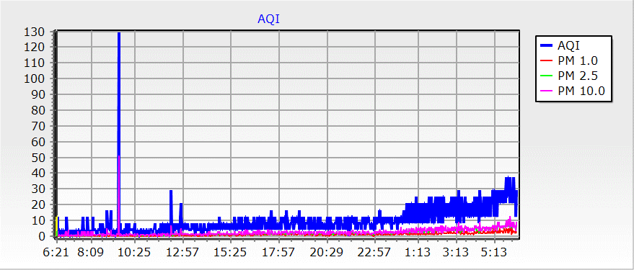Image resolution: width=634 pixels, height=270 pixels.
Task: Click the green PM 2.5 legend line
Action: point(547,76)
